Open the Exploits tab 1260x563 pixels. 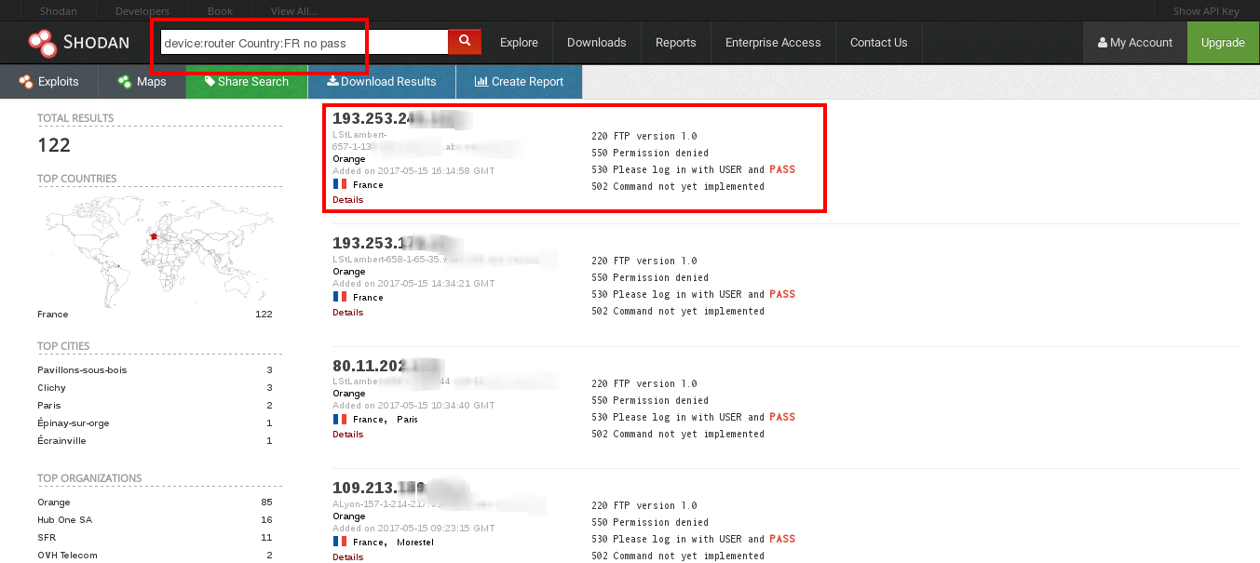48,81
